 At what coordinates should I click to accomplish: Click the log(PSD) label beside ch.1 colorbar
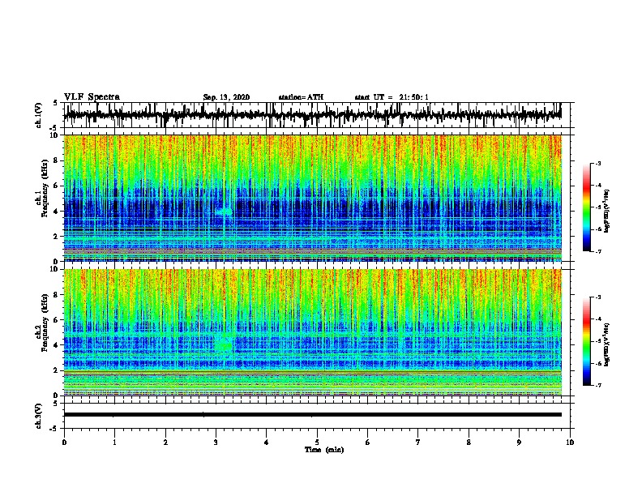point(606,211)
